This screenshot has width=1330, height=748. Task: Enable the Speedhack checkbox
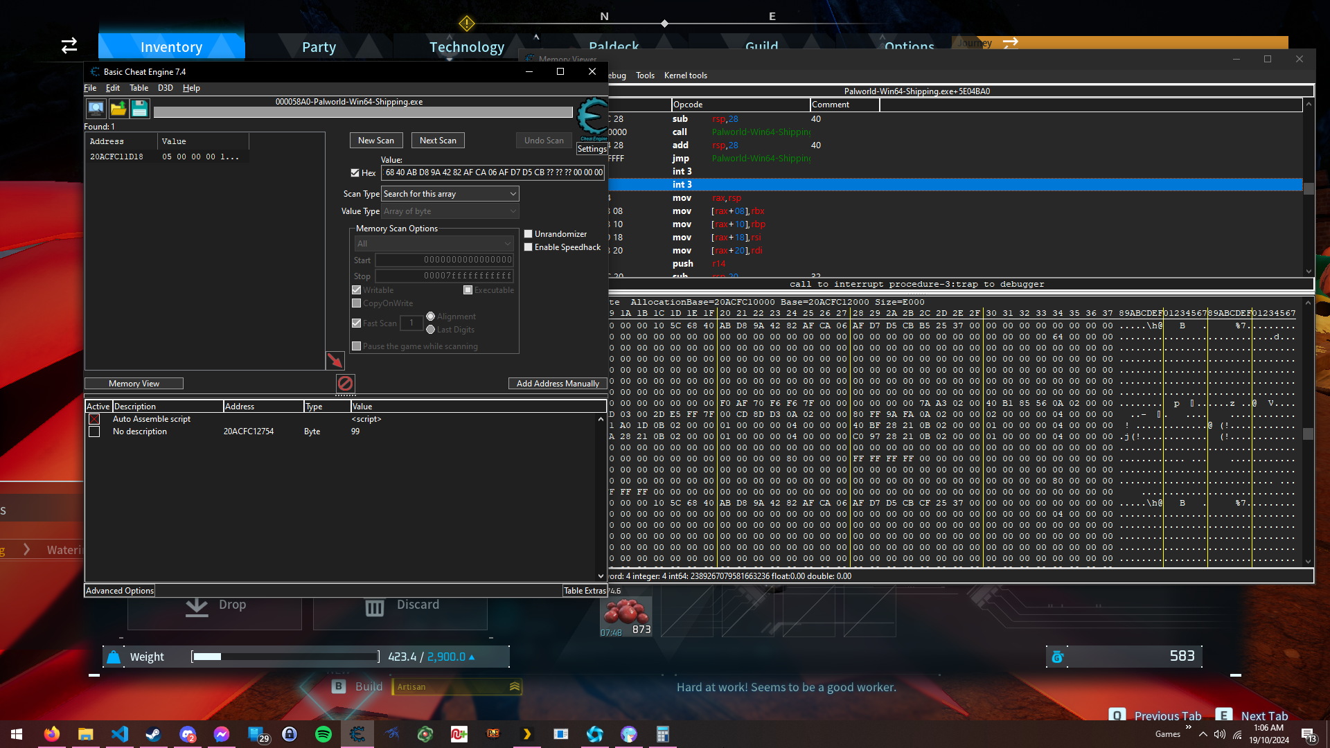tap(529, 247)
